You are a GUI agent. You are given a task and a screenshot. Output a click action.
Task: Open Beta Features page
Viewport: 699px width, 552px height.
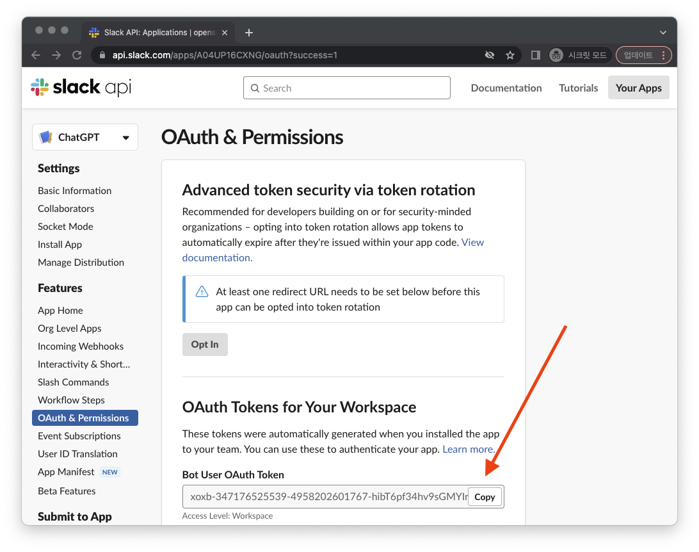tap(67, 491)
